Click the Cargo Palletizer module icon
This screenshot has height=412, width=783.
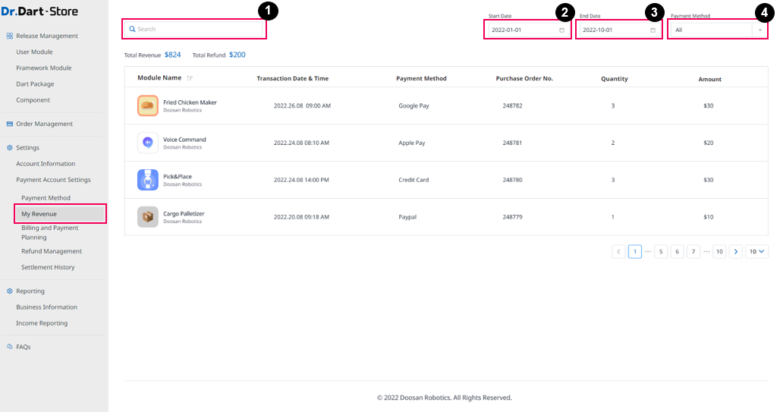tap(148, 217)
